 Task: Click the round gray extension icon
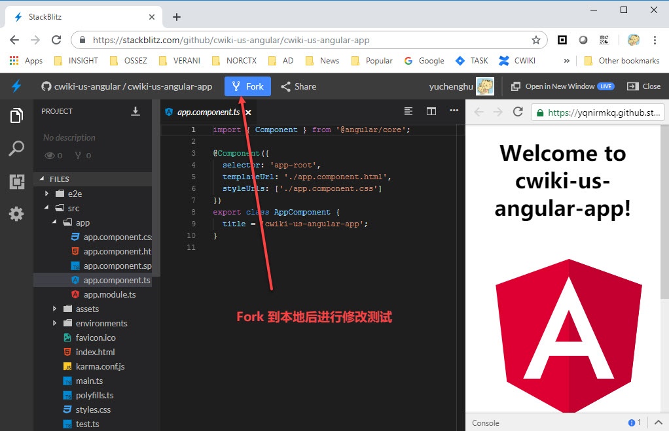click(x=583, y=40)
